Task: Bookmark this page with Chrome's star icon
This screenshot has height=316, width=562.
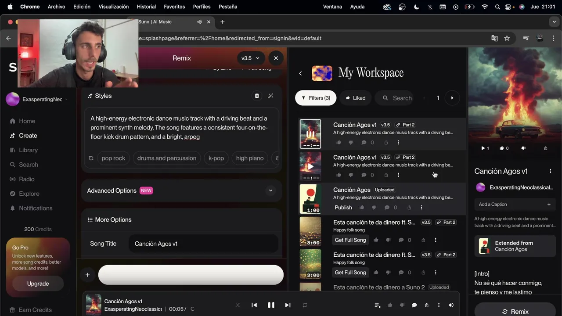Action: click(507, 38)
